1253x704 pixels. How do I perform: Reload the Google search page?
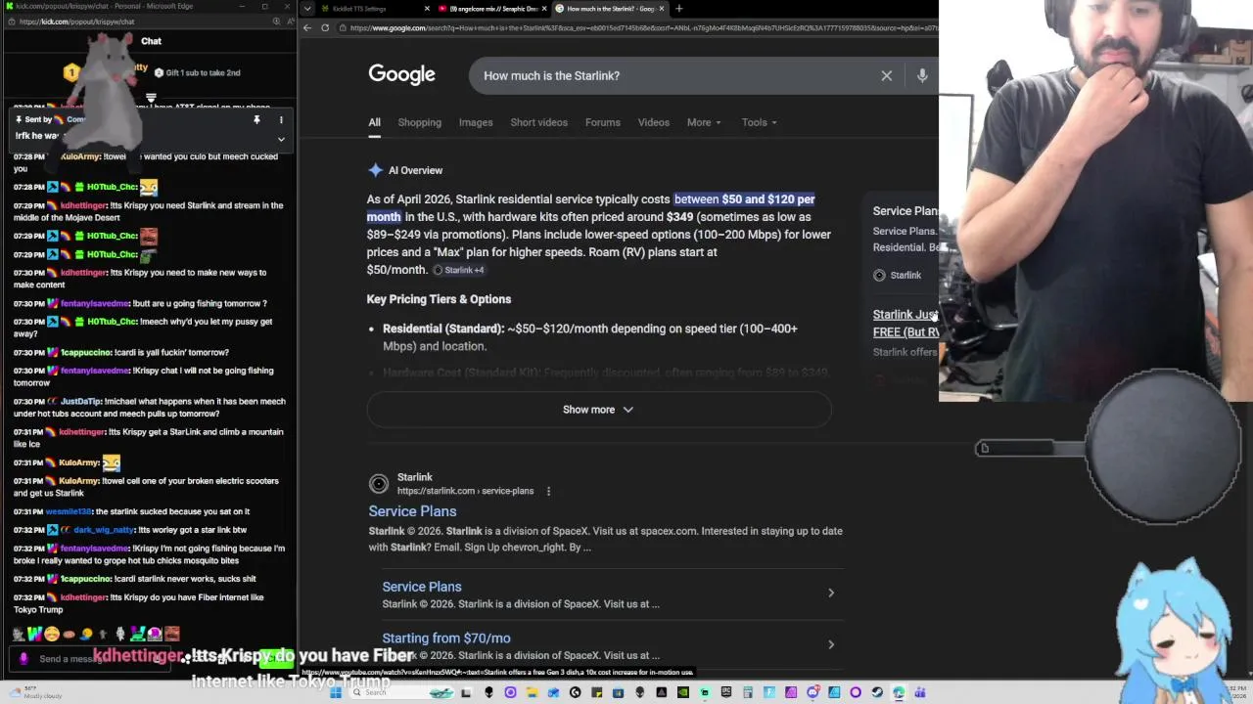[x=325, y=27]
